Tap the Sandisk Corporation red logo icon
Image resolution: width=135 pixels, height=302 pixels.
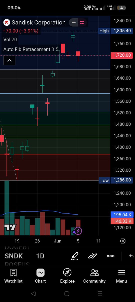click(7, 22)
